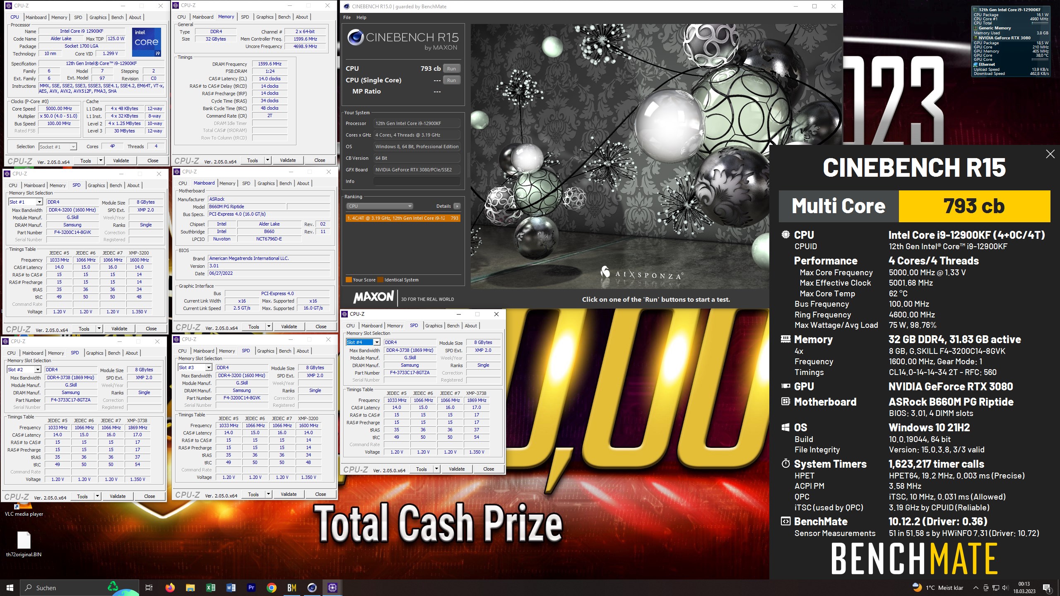
Task: Open Memory tab in the Intel Core i9 CPU window
Action: pyautogui.click(x=59, y=17)
